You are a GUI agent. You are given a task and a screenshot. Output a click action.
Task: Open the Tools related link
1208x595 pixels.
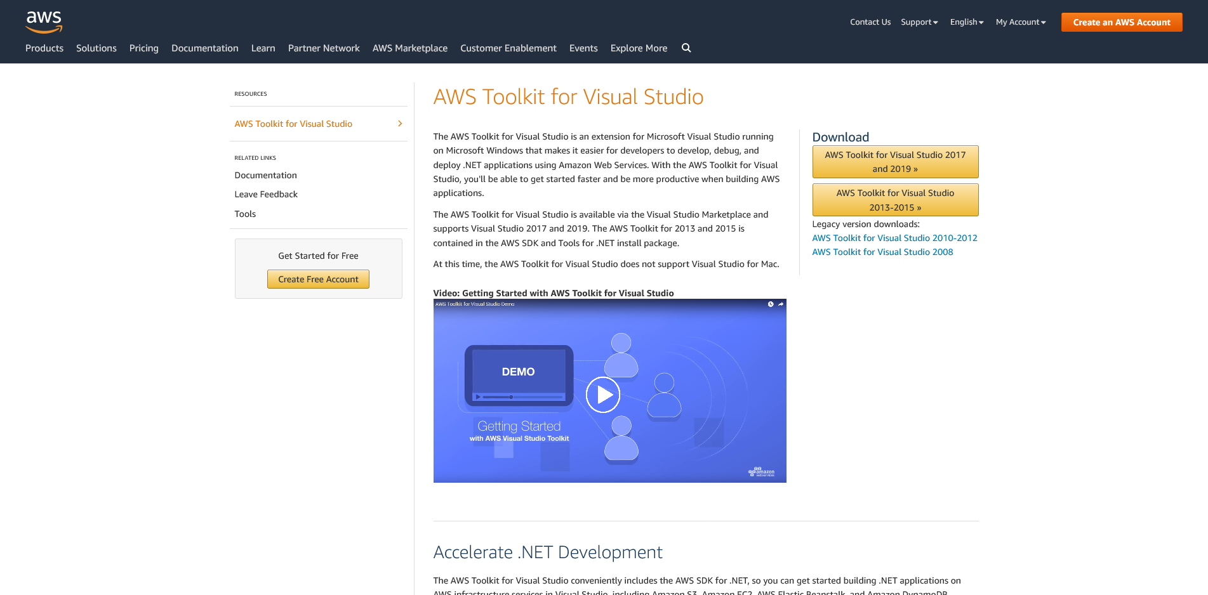coord(245,214)
